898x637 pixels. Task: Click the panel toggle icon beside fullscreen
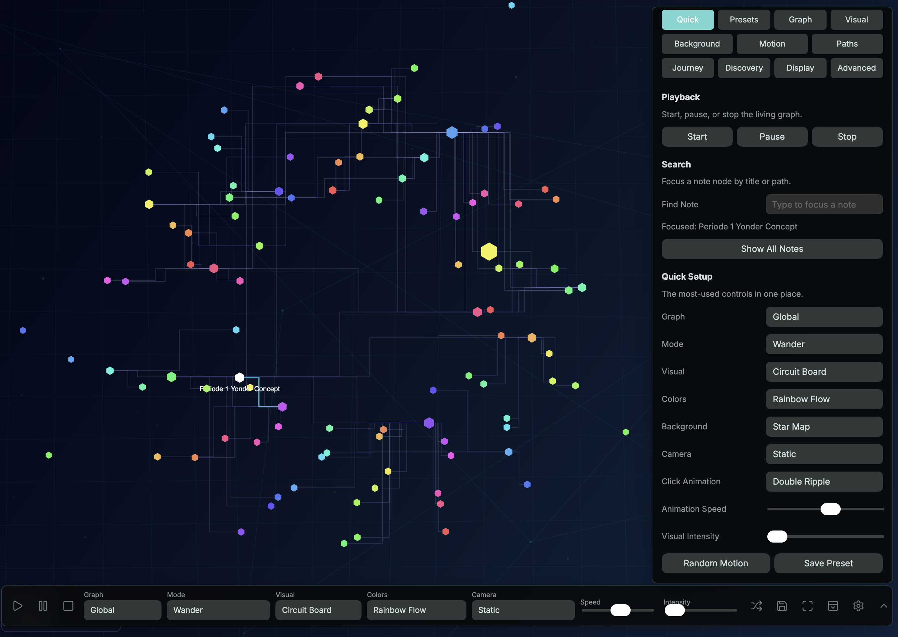click(833, 606)
